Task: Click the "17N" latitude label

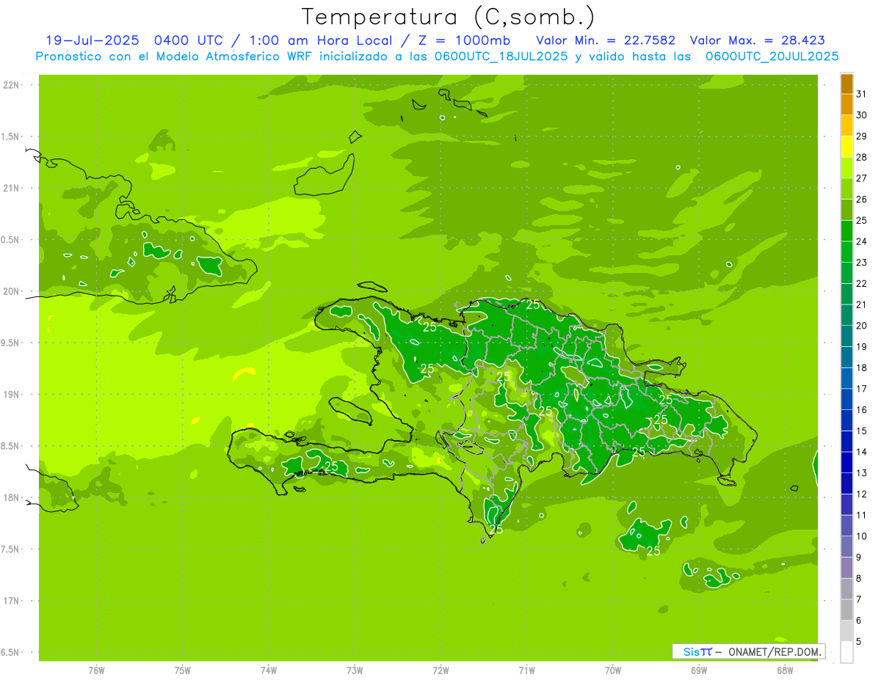Action: [x=12, y=601]
